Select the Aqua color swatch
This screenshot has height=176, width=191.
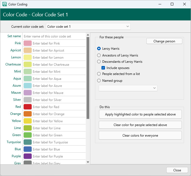(28, 79)
